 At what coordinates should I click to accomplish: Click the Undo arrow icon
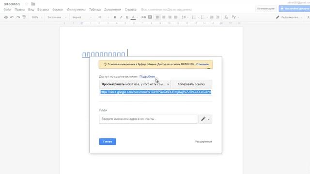click(12, 17)
